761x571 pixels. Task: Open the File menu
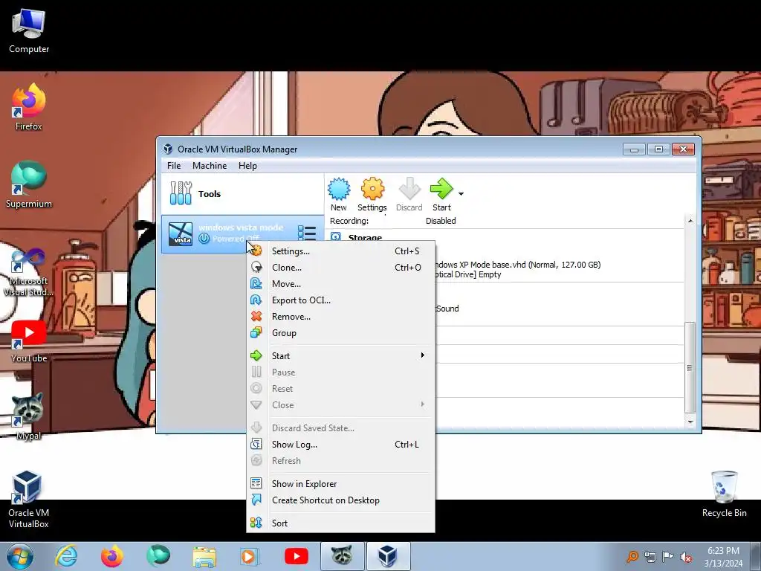[174, 166]
